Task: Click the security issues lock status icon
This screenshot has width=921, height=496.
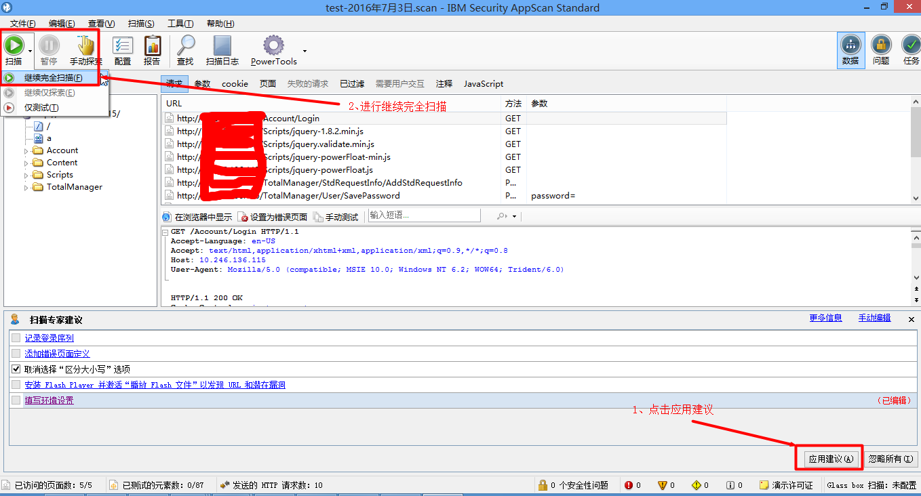Action: pyautogui.click(x=543, y=485)
